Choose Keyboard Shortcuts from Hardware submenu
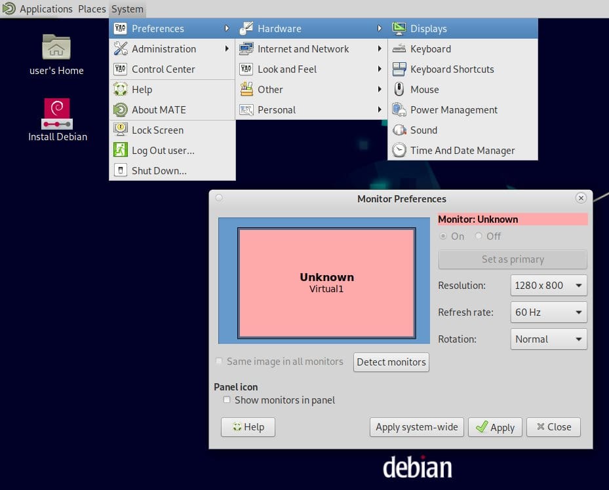The image size is (609, 490). tap(452, 69)
